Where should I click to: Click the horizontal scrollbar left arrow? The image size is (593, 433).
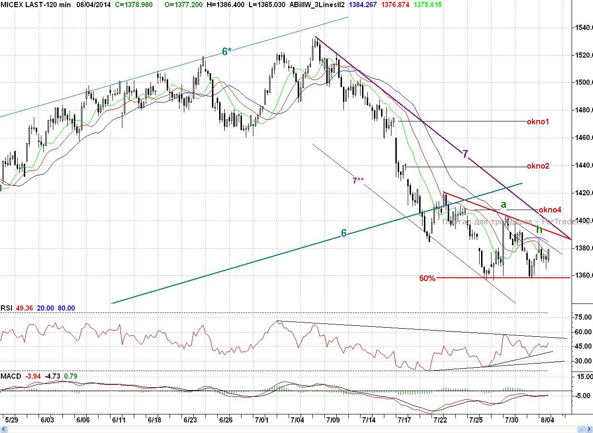tap(3, 429)
